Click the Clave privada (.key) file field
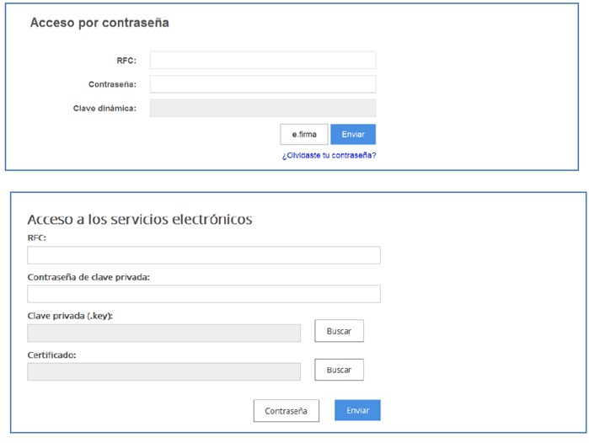 click(163, 333)
